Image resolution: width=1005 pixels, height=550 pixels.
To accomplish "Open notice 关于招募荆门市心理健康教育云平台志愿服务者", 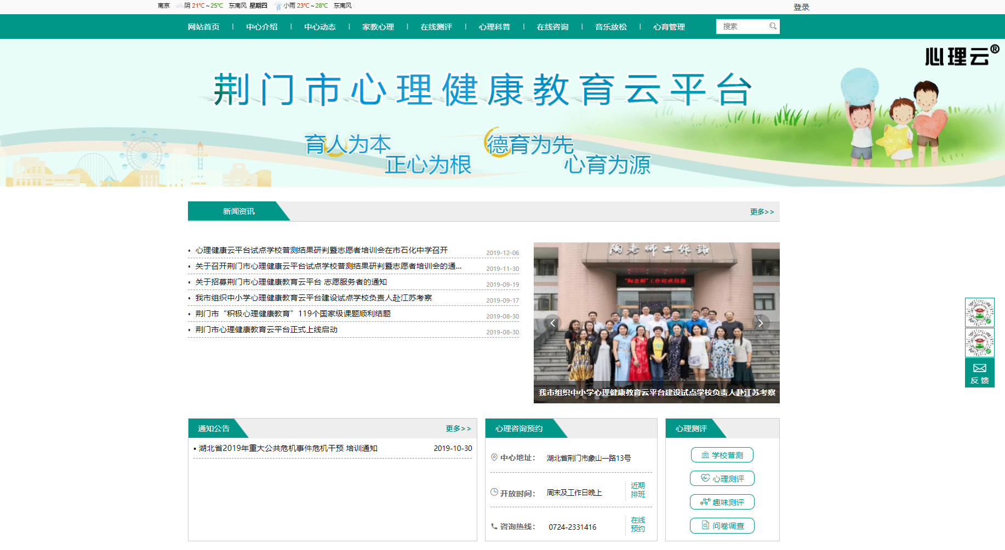I will coord(291,282).
